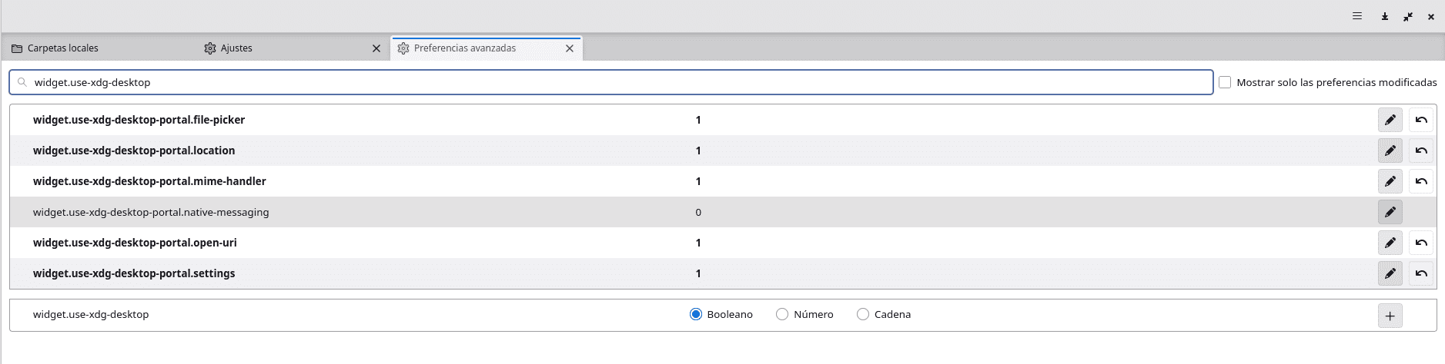The image size is (1445, 364).
Task: Switch to the Ajustes tab
Action: 236,48
